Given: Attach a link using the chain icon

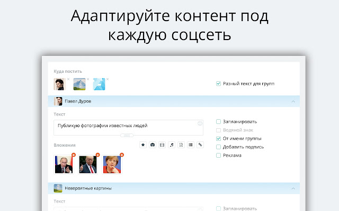Looking at the screenshot, I should [200, 145].
